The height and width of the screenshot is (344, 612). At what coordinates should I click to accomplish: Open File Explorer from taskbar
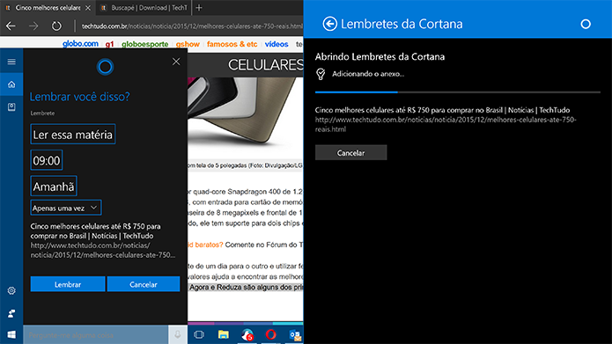coord(224,334)
